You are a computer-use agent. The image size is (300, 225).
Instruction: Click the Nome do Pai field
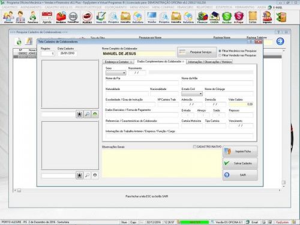142,83
